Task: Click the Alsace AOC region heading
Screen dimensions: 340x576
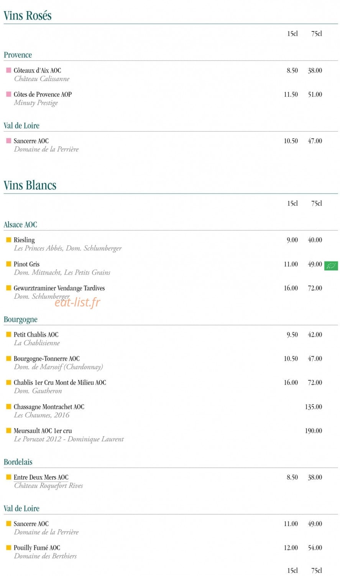Action: coord(20,225)
